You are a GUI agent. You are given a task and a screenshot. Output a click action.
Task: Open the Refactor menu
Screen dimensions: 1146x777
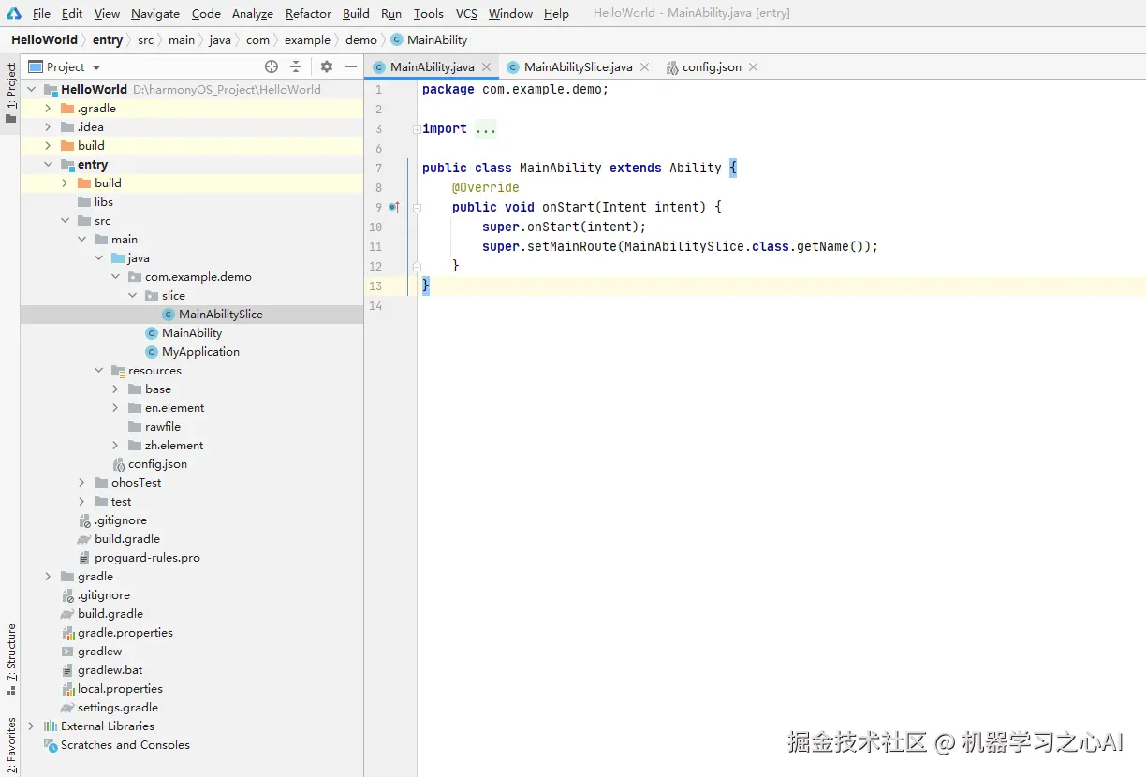tap(308, 13)
